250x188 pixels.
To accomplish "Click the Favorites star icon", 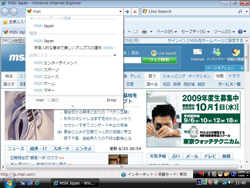I will tap(5, 22).
